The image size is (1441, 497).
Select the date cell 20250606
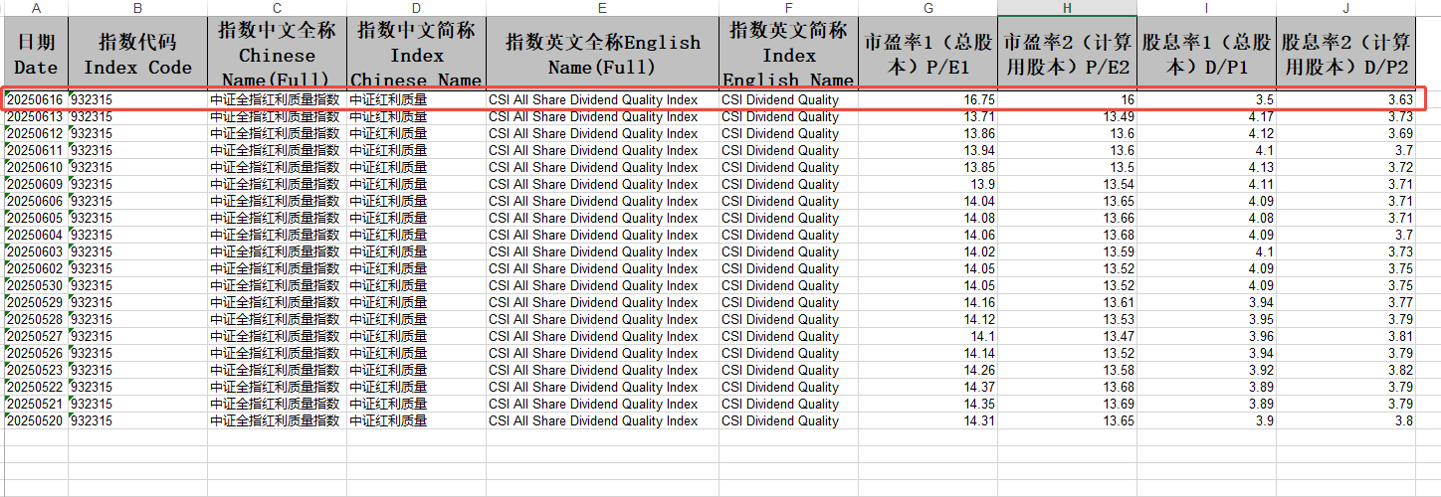(x=37, y=201)
